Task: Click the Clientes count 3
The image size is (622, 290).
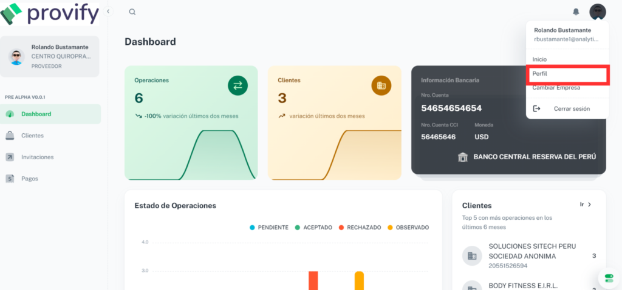Action: coord(282,98)
